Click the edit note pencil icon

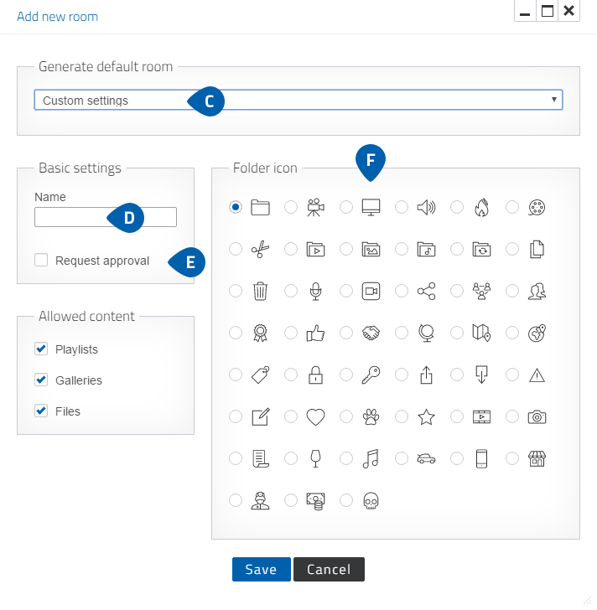(x=260, y=417)
